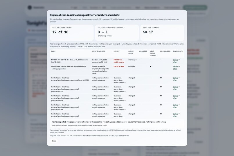Open the after snapshot for pims_id=501021 control
The width and height of the screenshot is (234, 156).
click(175, 89)
